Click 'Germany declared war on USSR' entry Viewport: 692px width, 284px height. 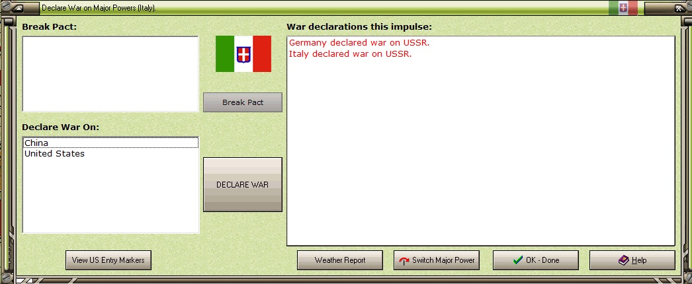359,43
